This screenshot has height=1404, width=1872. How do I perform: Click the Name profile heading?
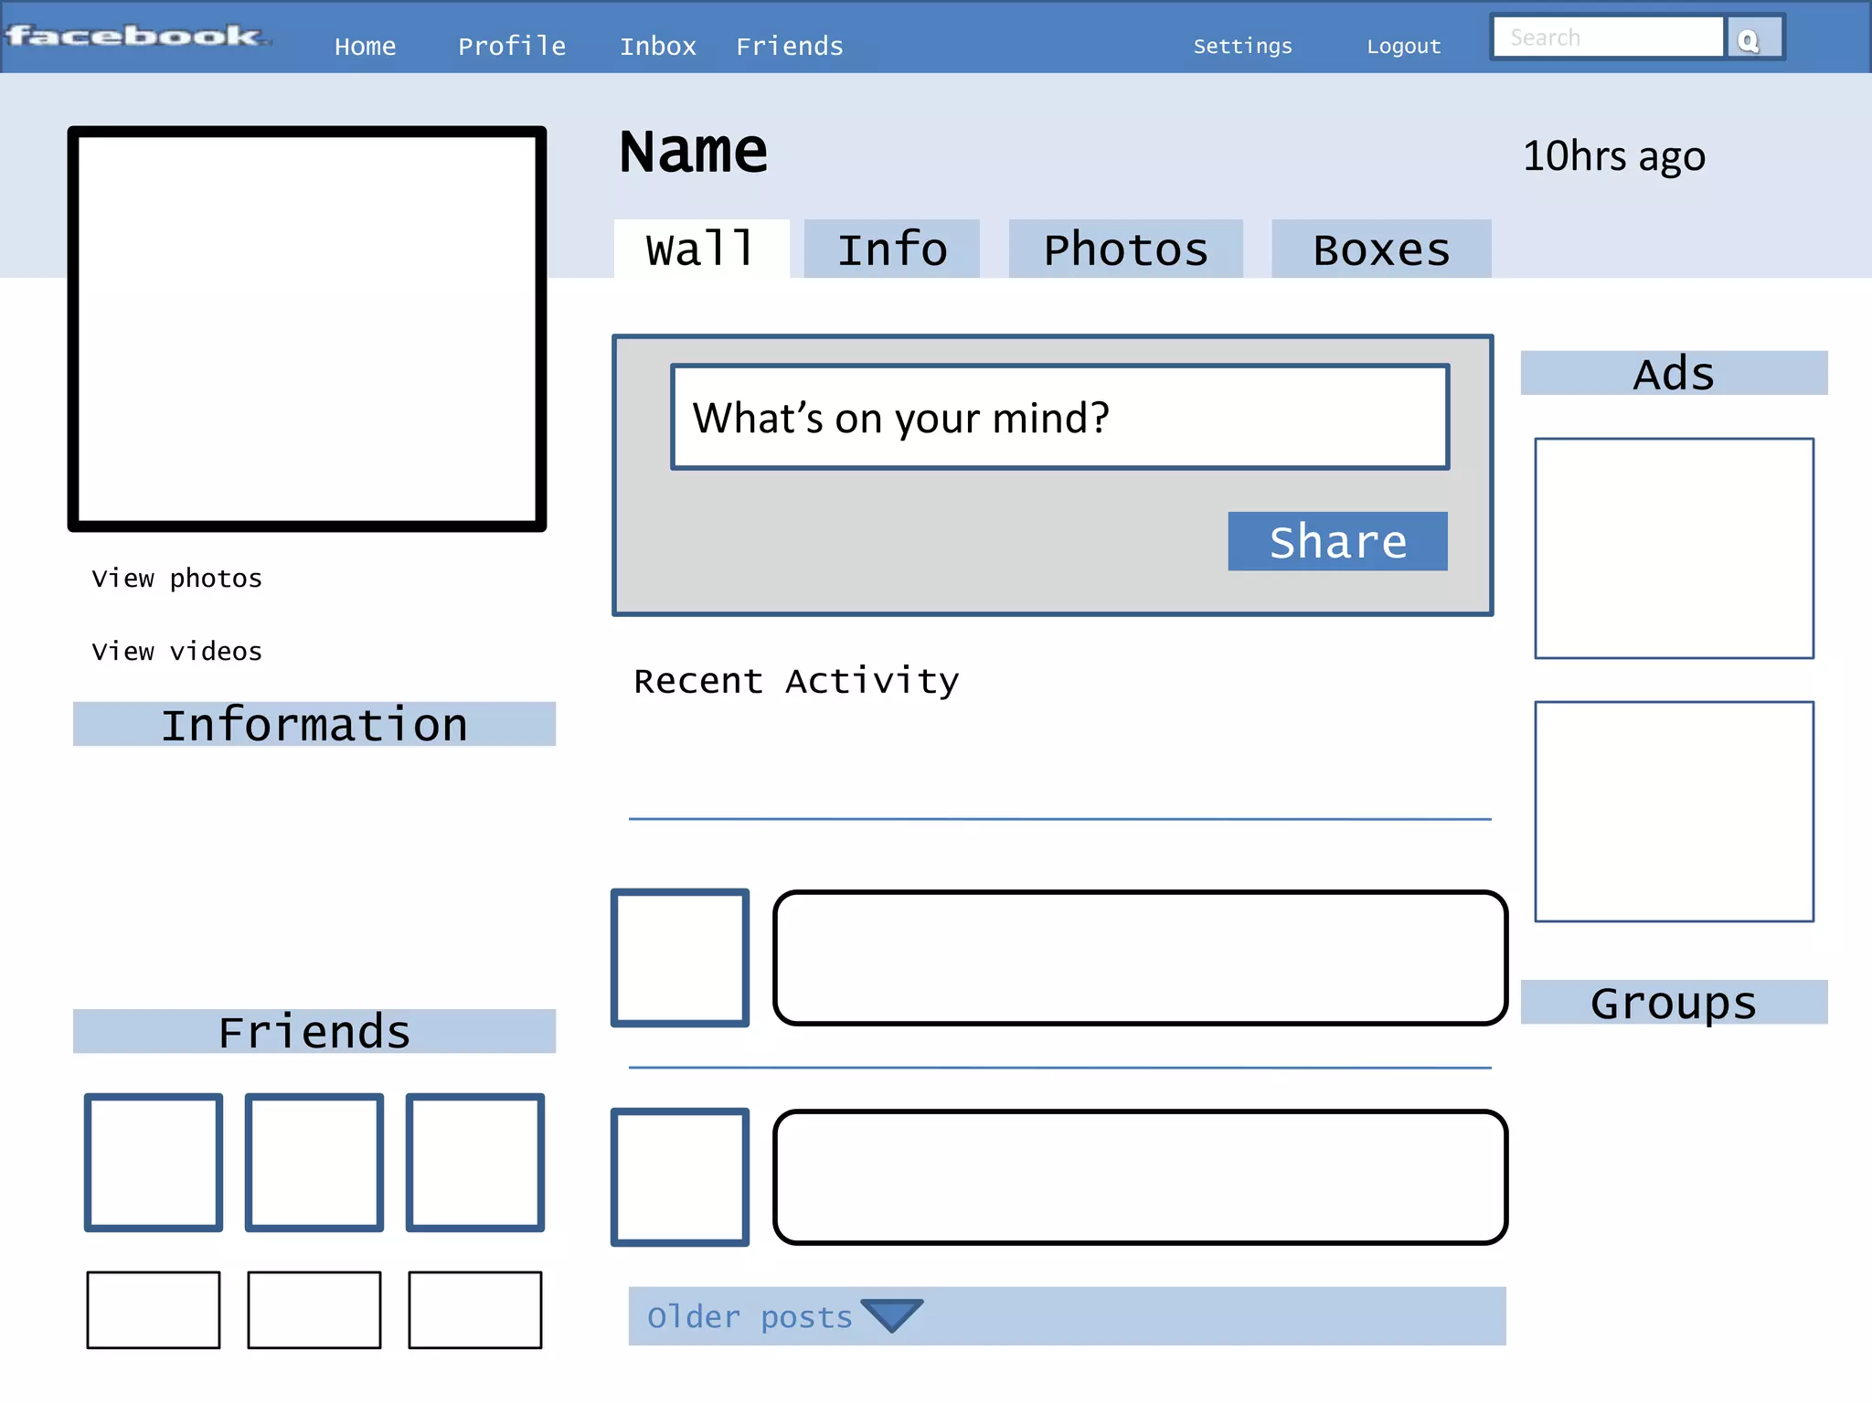click(x=694, y=152)
